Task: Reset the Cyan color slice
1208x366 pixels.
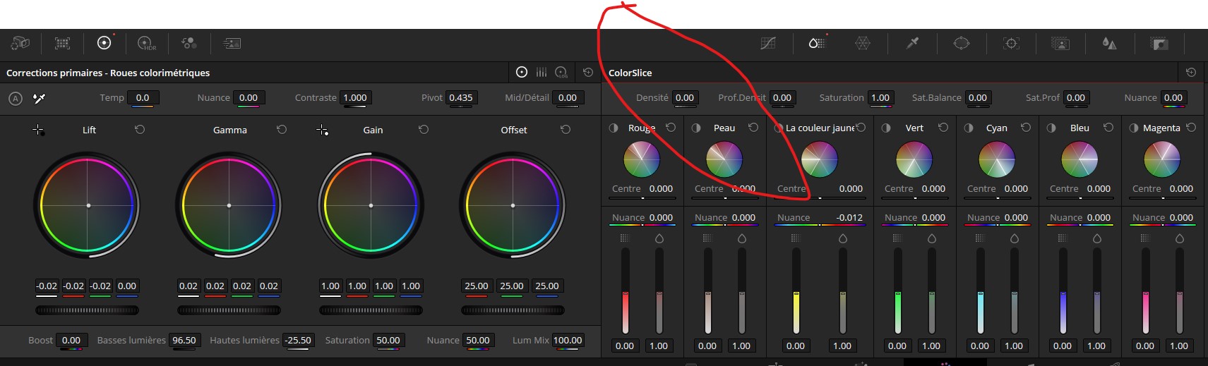Action: (1026, 128)
